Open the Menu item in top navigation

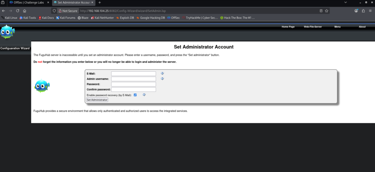coord(337,27)
